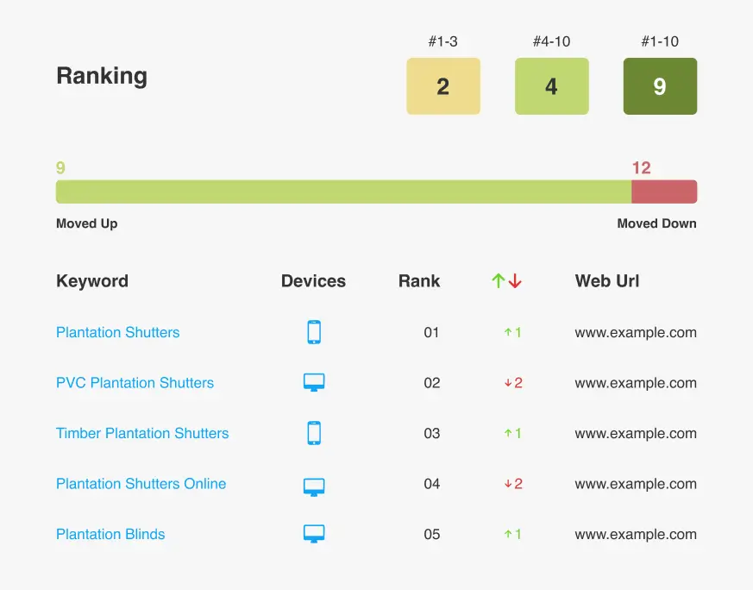
Task: Click www.example.com in Timber Plantation Shutters row
Action: (636, 433)
